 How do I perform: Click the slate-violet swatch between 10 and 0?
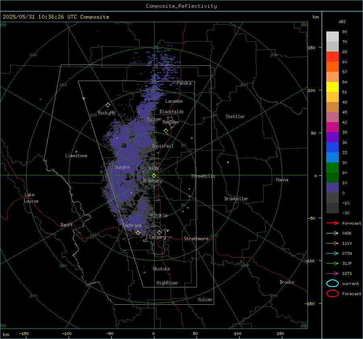(332, 188)
